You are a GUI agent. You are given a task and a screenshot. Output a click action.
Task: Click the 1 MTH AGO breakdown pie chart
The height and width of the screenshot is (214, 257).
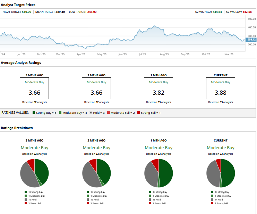pyautogui.click(x=159, y=173)
